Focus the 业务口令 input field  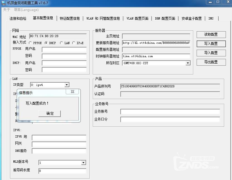click(x=170, y=119)
